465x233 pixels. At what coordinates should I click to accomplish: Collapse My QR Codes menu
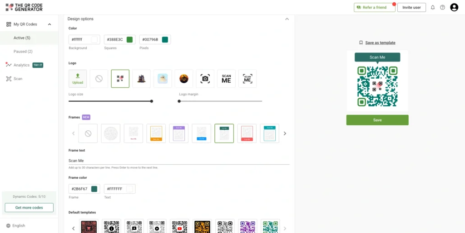click(x=49, y=24)
